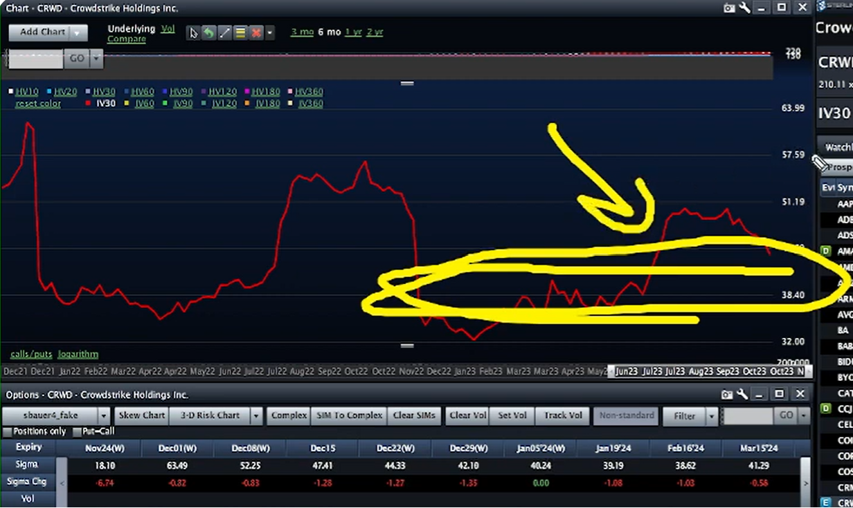
Task: Open the Filter dropdown arrow
Action: (x=710, y=416)
